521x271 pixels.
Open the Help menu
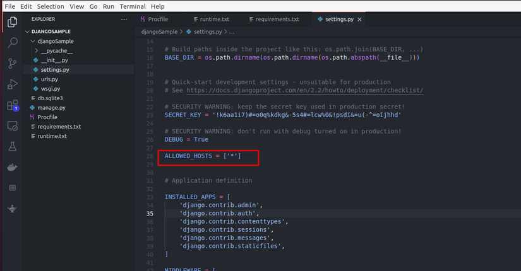157,6
